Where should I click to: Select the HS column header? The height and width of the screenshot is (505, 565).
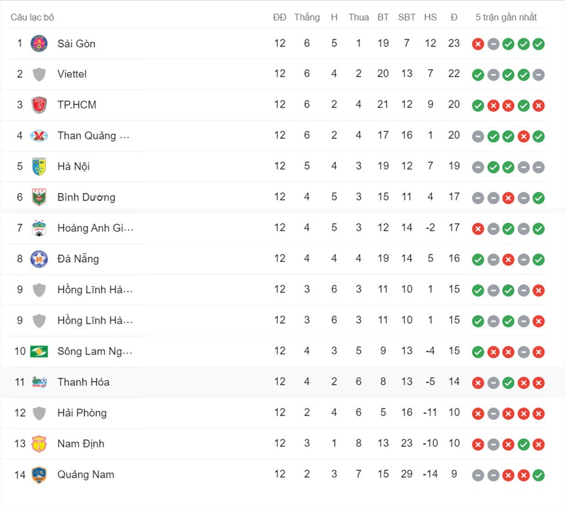[430, 17]
